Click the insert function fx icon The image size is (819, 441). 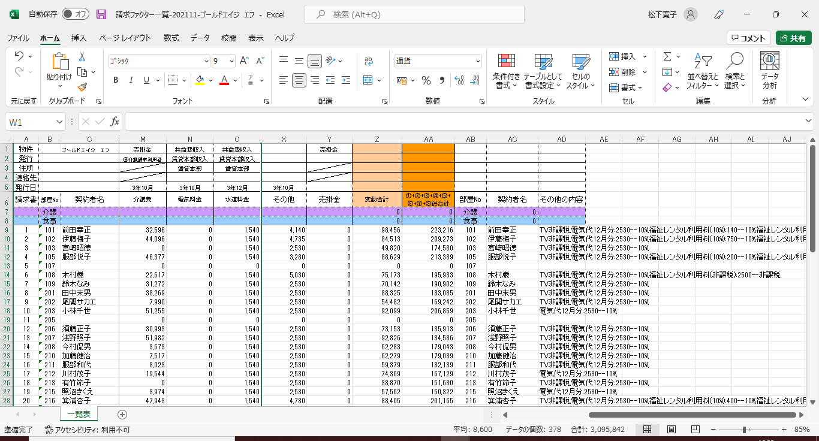(115, 122)
